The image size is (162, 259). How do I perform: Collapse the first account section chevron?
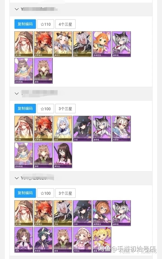point(17,9)
